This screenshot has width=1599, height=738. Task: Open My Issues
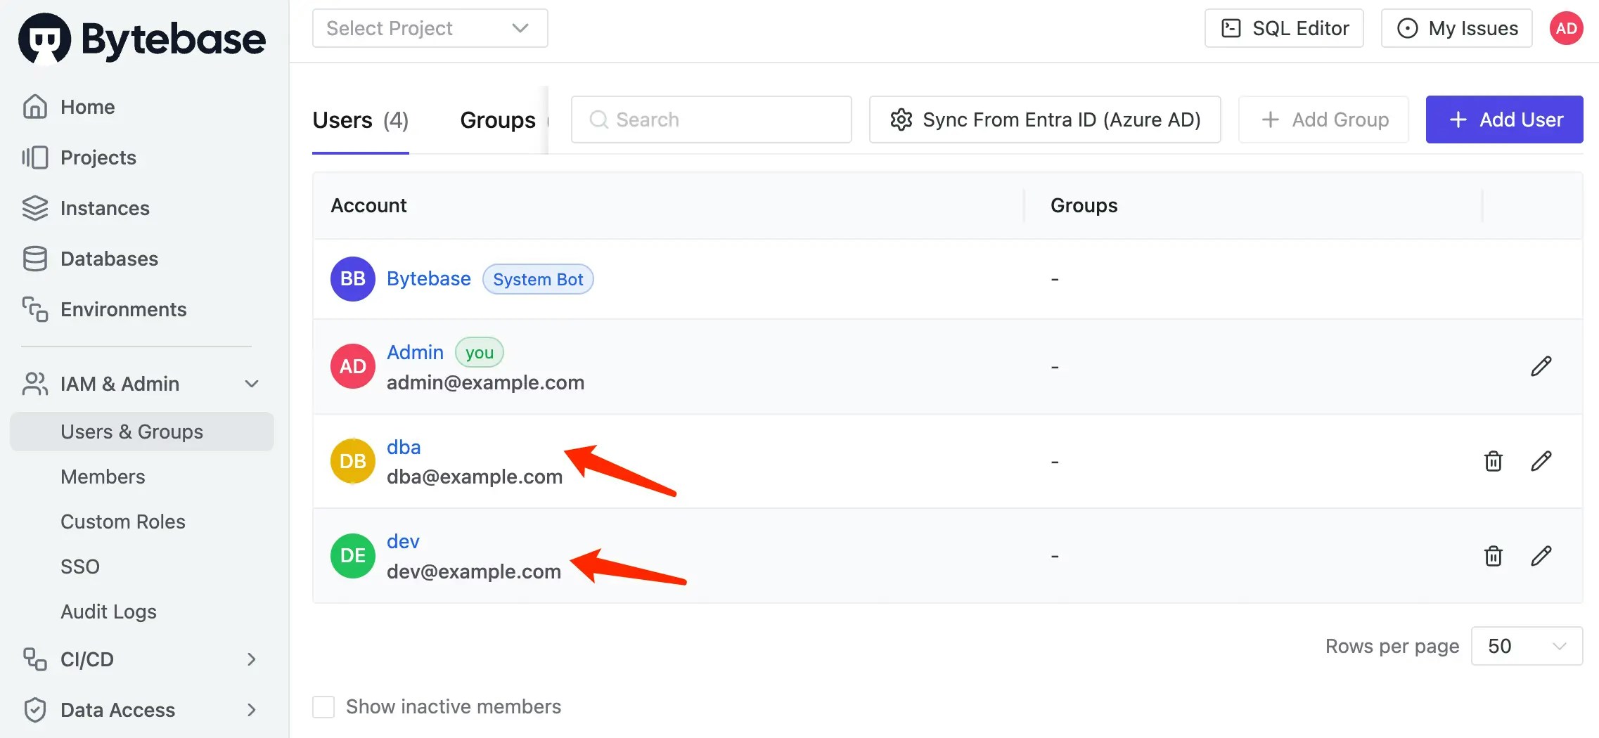pyautogui.click(x=1456, y=28)
